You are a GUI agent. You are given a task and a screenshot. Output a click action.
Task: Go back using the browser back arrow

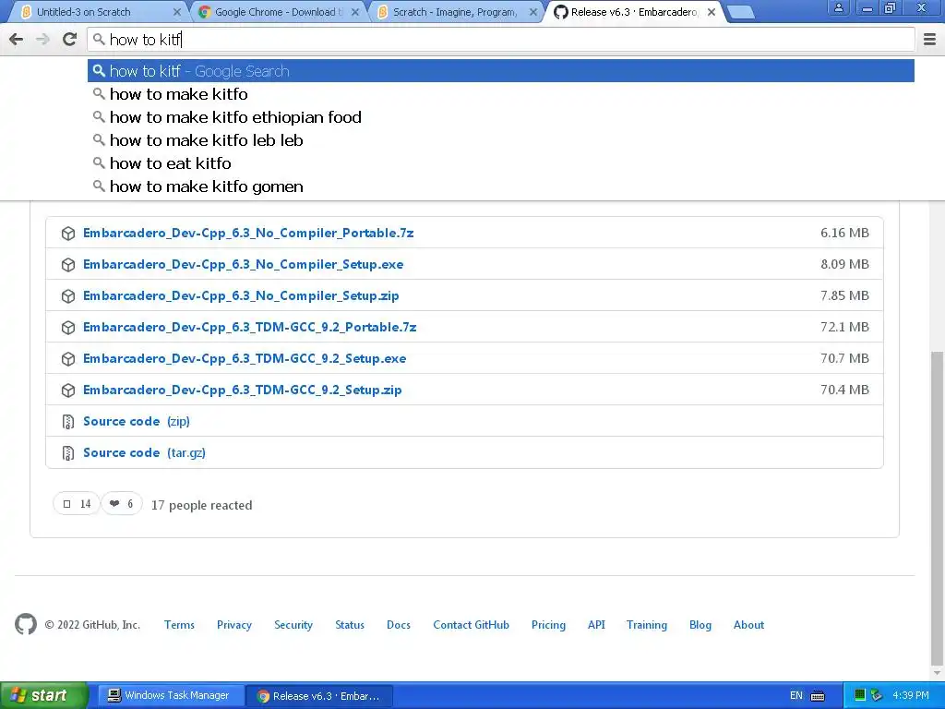[x=17, y=40]
